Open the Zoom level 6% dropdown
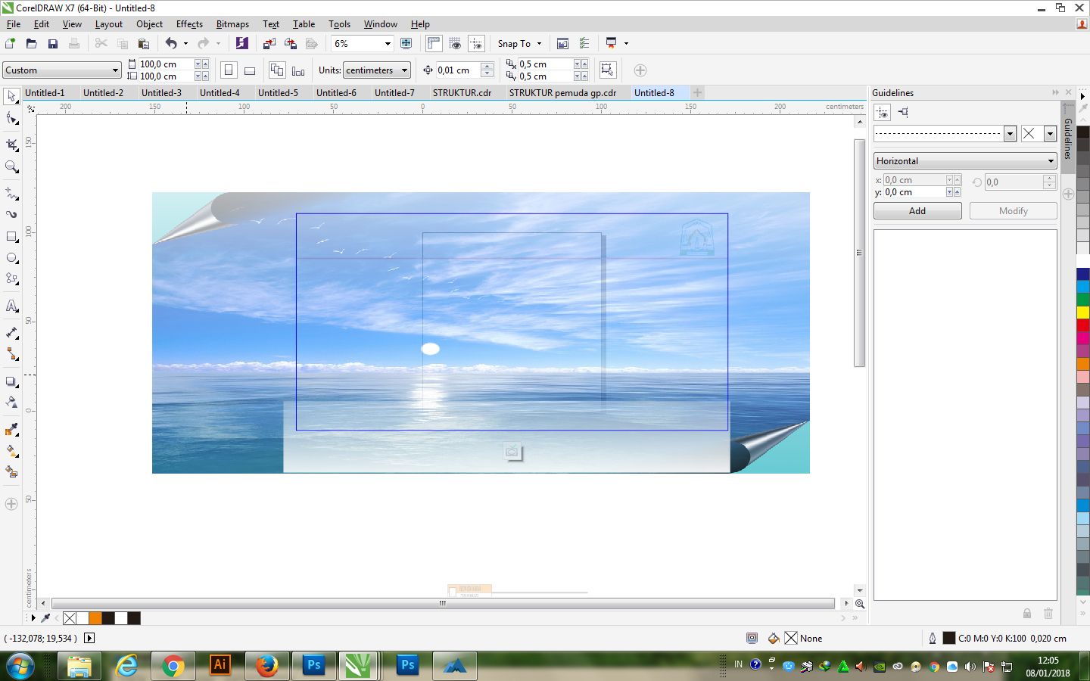Screen dimensions: 1090x681 [x=388, y=43]
